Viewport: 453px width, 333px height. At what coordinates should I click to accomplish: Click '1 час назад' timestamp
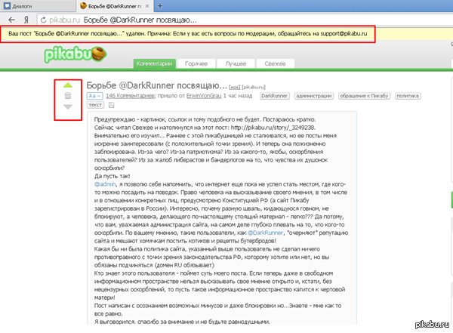point(238,96)
